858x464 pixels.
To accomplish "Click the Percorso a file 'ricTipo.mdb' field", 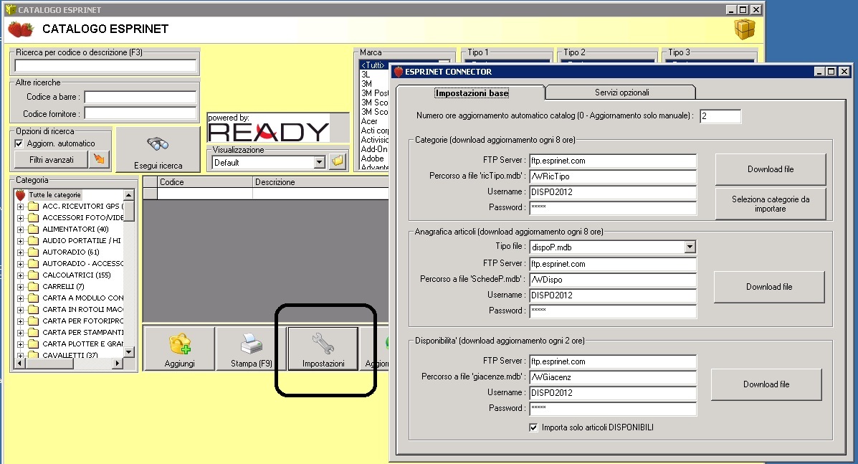I will (613, 176).
